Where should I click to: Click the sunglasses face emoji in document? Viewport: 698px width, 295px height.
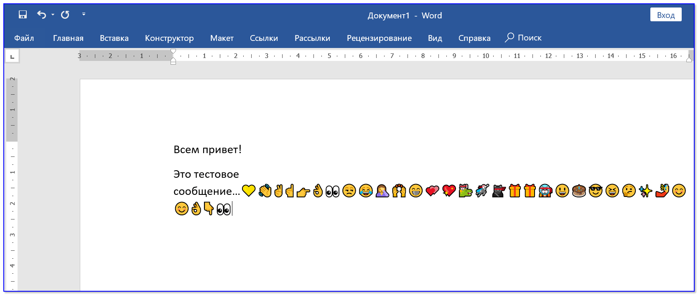(x=596, y=191)
